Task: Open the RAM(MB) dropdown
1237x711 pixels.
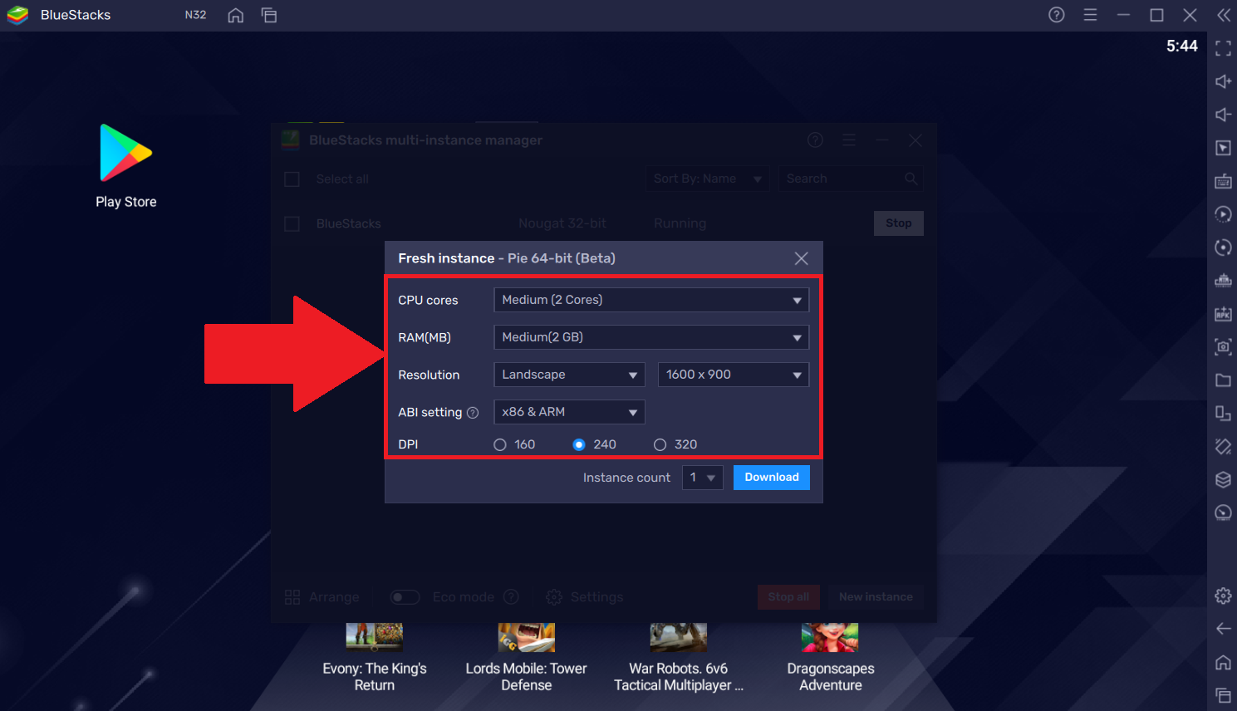Action: coord(651,337)
